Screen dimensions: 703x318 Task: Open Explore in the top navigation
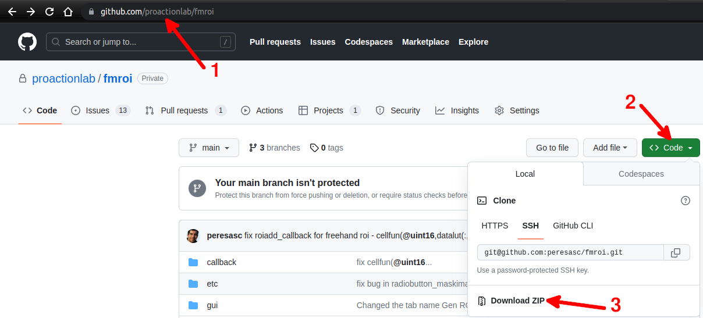pos(473,42)
